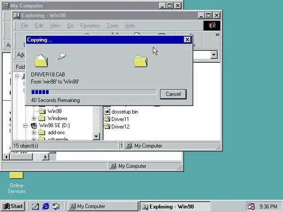Minimize the Exploring - Win98 window
The image size is (283, 212).
point(202,15)
